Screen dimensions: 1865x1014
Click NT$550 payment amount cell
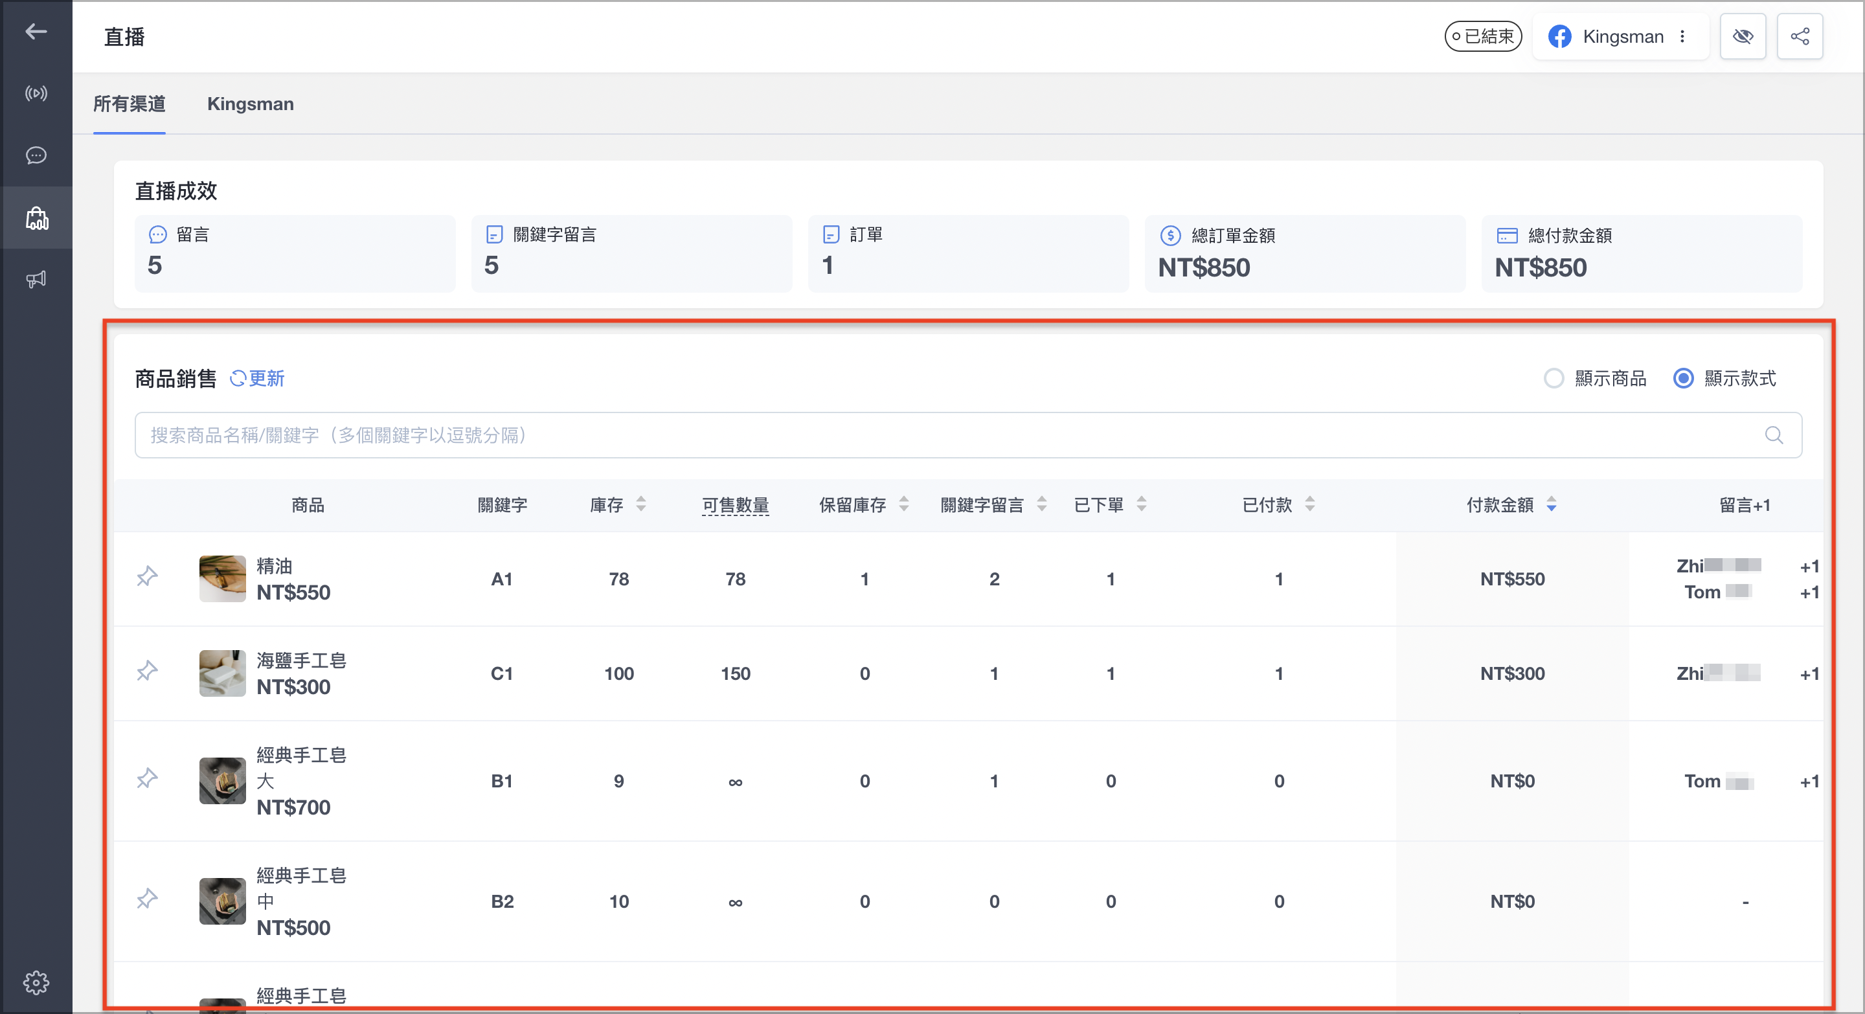tap(1513, 579)
